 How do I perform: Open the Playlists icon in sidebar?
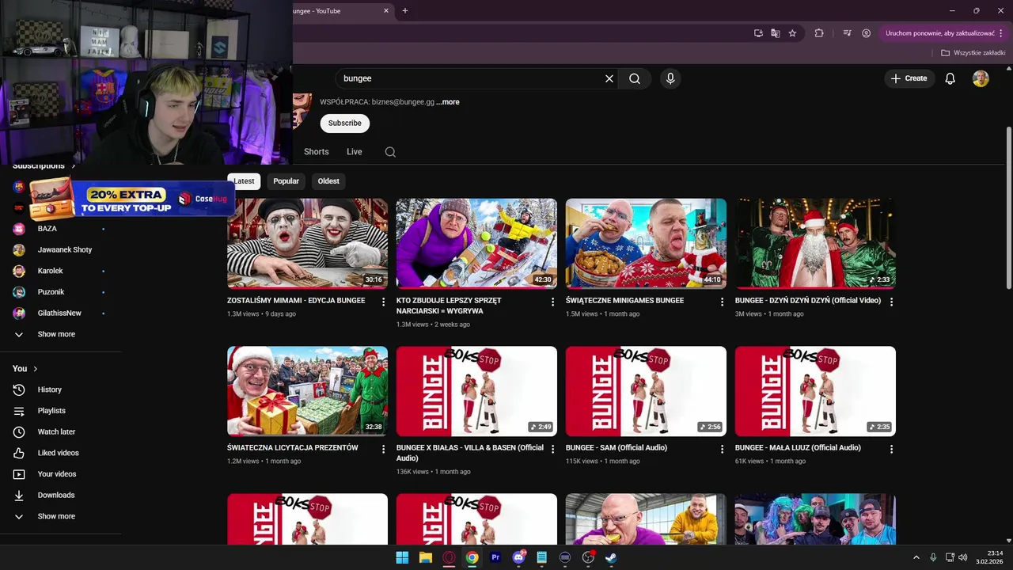click(x=19, y=411)
